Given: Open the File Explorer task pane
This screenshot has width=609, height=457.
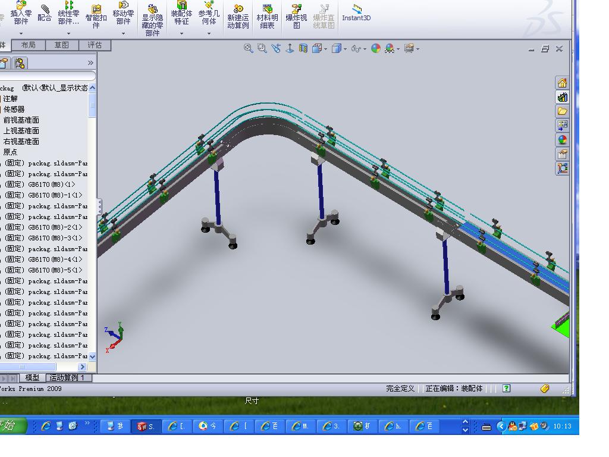Looking at the screenshot, I should click(x=562, y=111).
